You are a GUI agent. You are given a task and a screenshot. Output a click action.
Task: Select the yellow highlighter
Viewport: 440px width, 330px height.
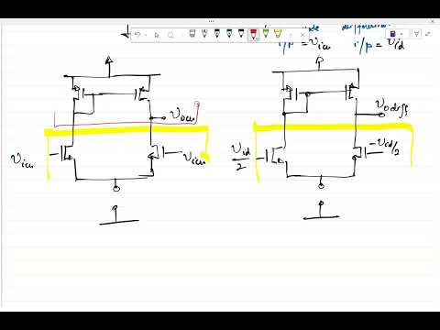(278, 33)
